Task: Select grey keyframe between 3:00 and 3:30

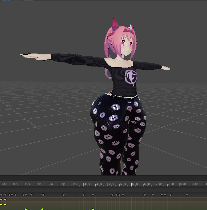Action: pyautogui.click(x=64, y=195)
